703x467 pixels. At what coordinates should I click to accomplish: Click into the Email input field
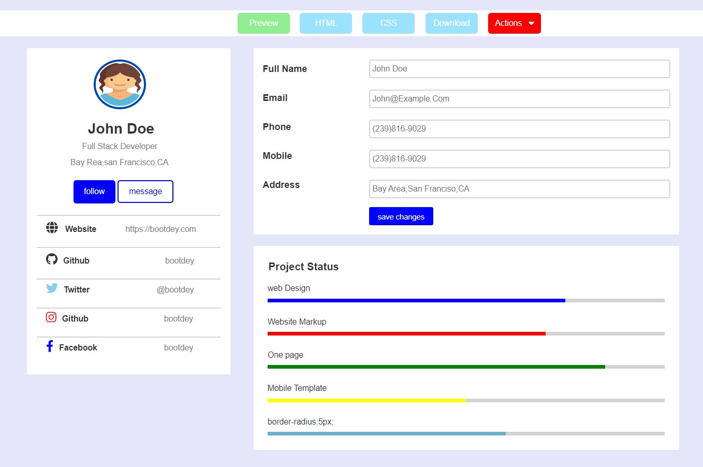(519, 99)
